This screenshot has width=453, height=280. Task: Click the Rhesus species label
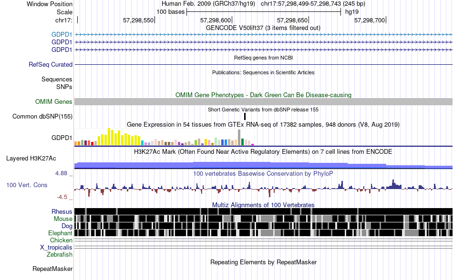(x=62, y=211)
